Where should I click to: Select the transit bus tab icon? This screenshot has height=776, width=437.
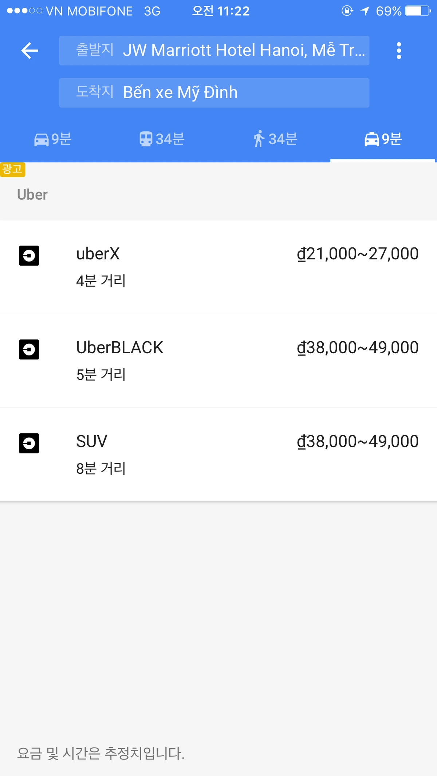146,139
